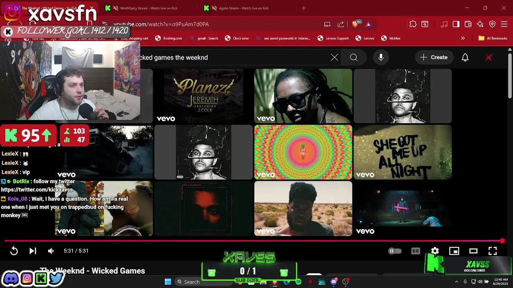Switch to theater mode icon
This screenshot has width=513, height=288.
(473, 251)
